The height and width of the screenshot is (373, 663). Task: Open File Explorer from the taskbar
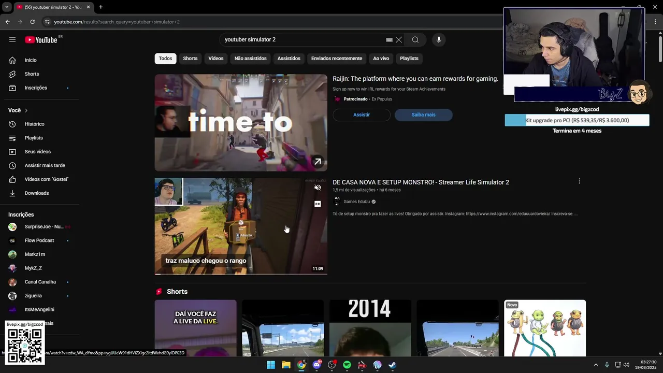click(x=286, y=365)
